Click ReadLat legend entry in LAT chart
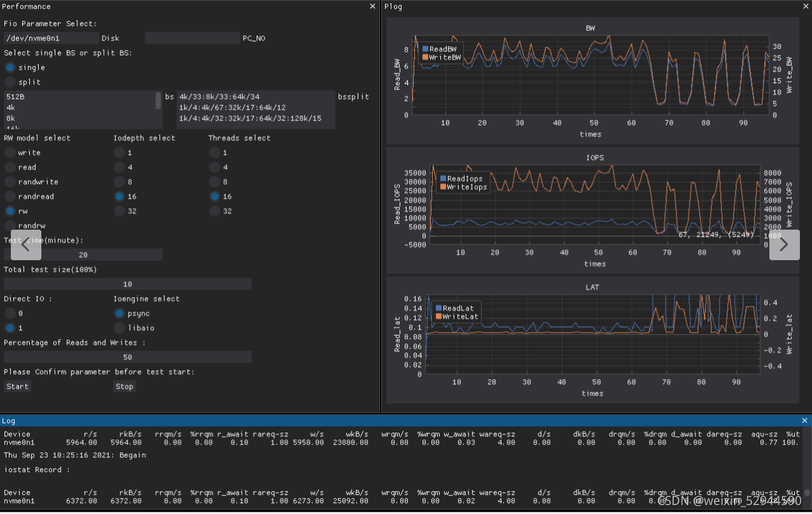 pyautogui.click(x=456, y=309)
